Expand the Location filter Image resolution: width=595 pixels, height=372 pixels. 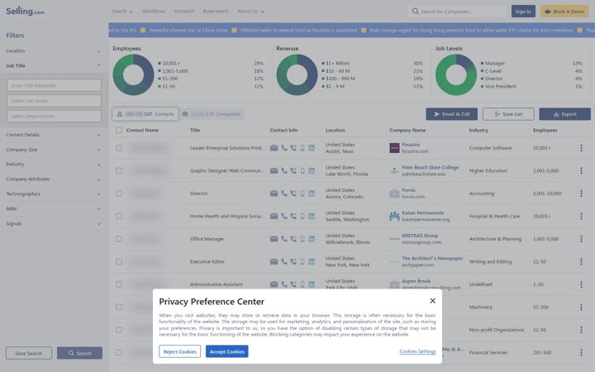[54, 51]
